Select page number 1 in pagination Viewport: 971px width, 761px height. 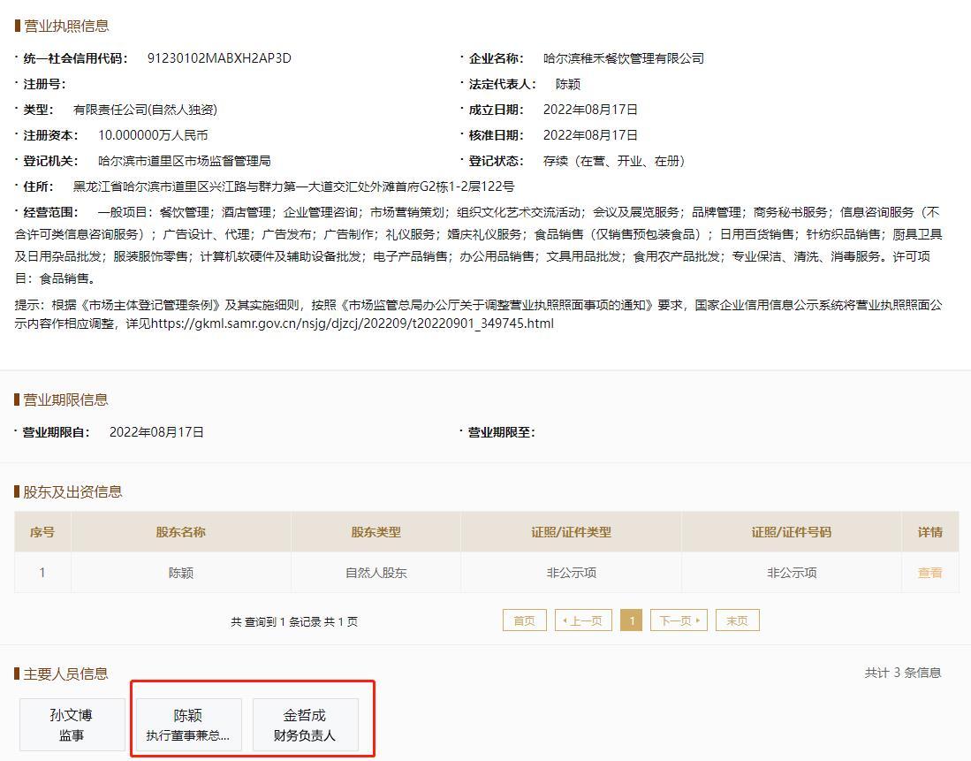coord(631,620)
